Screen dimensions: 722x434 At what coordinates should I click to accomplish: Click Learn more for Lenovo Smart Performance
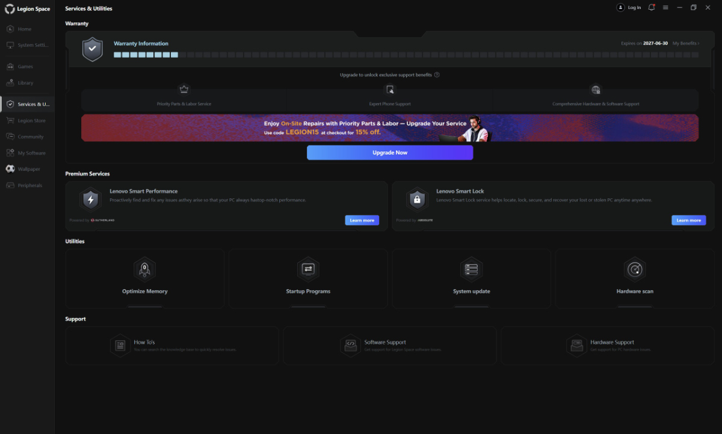362,220
